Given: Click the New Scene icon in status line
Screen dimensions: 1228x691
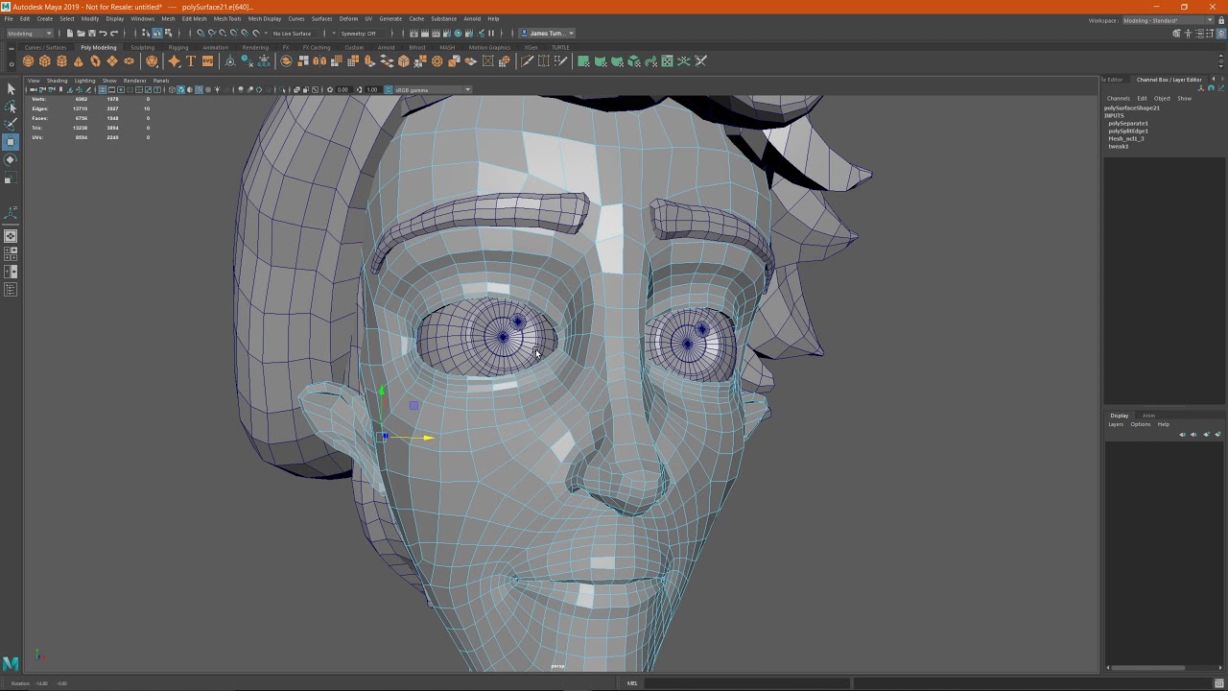Looking at the screenshot, I should 70,34.
